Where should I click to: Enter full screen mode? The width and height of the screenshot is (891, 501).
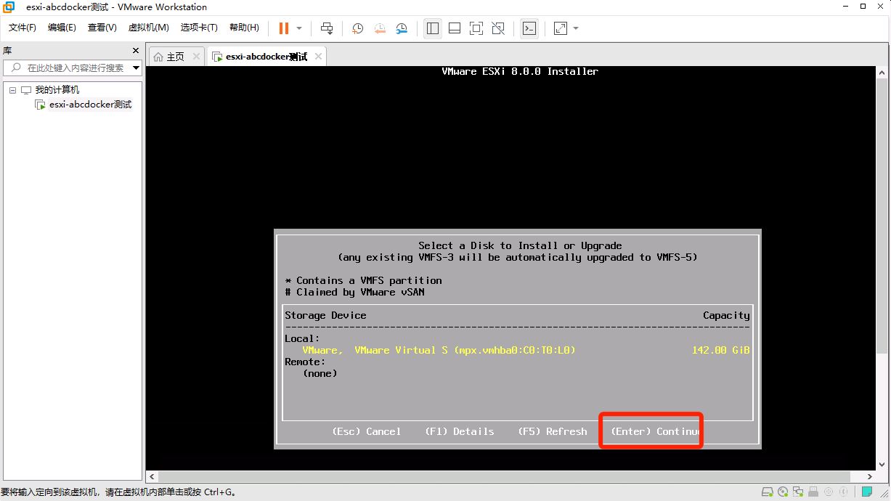click(x=476, y=28)
